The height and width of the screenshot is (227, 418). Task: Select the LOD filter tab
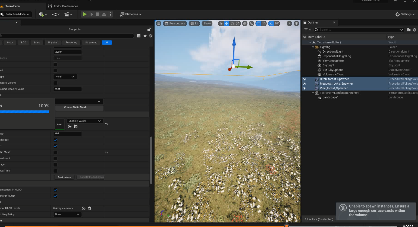(x=24, y=43)
